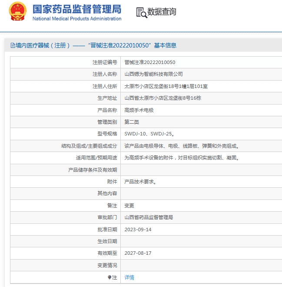Screen dimensions: 282x287
Task: Click the document icon before 境内医疗器械
Action: click(x=13, y=45)
